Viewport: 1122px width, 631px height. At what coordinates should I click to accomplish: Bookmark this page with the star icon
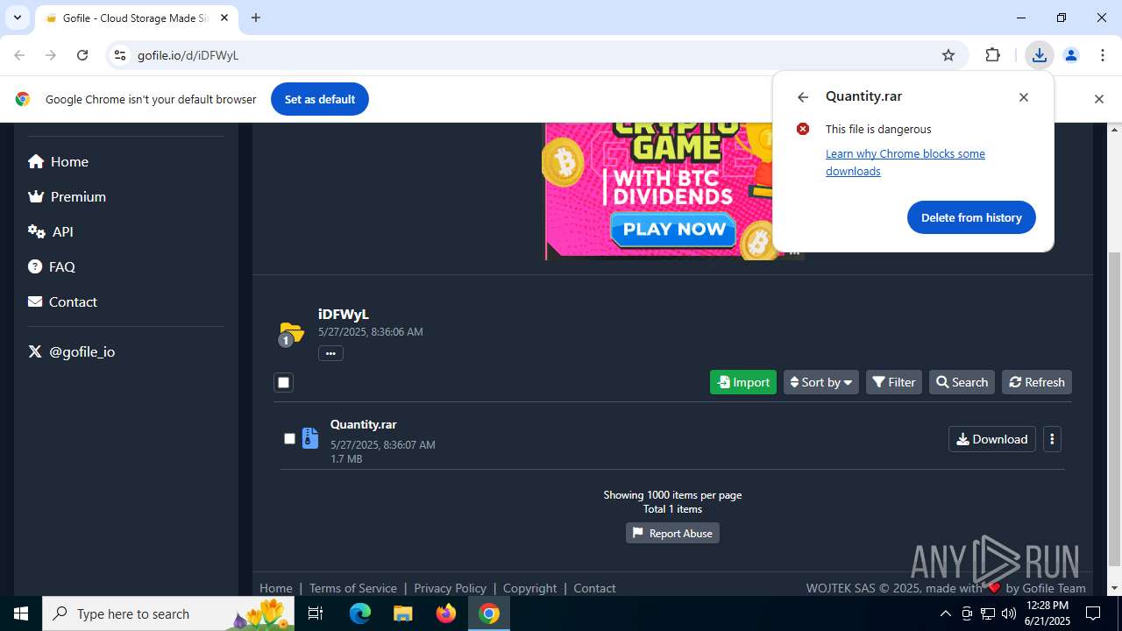tap(948, 55)
